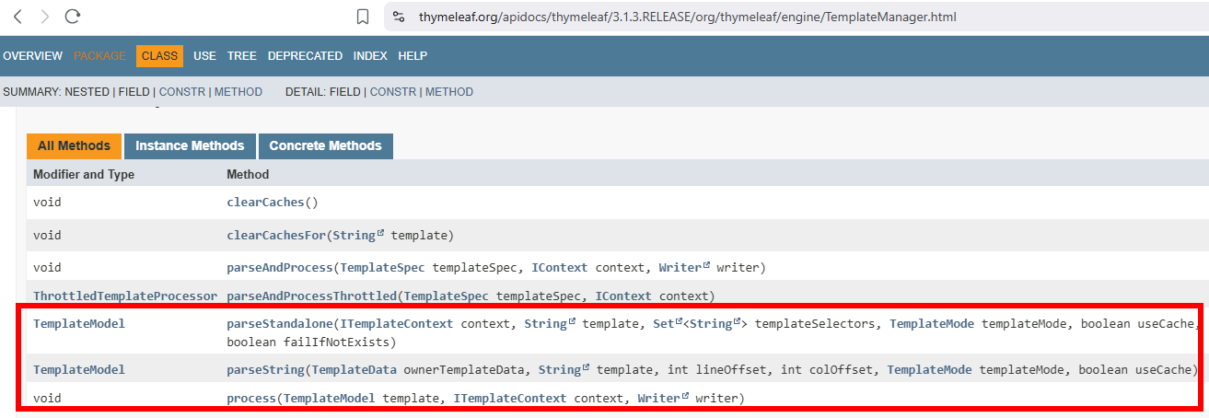
Task: Open TemplateMode link in parseStandalone row
Action: tap(932, 323)
